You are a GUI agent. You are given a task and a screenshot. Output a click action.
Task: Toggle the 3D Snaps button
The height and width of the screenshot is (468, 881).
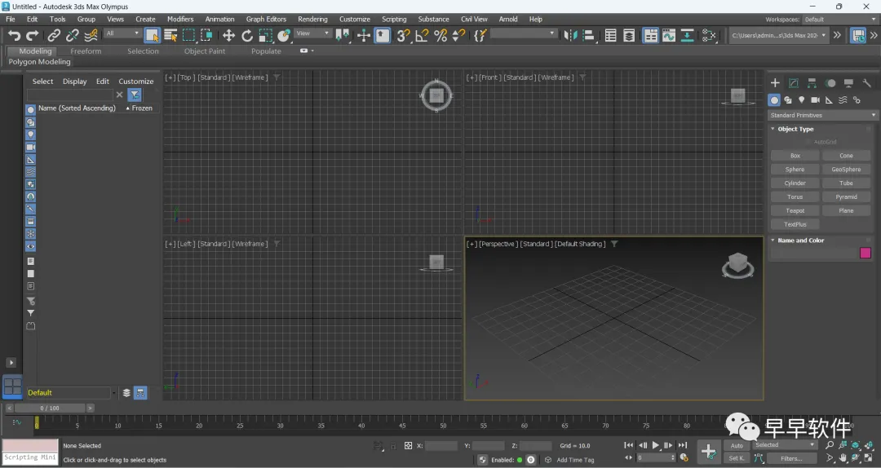point(402,35)
